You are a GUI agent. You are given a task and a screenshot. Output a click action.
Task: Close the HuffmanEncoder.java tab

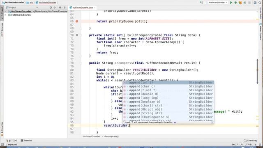pos(95,7)
